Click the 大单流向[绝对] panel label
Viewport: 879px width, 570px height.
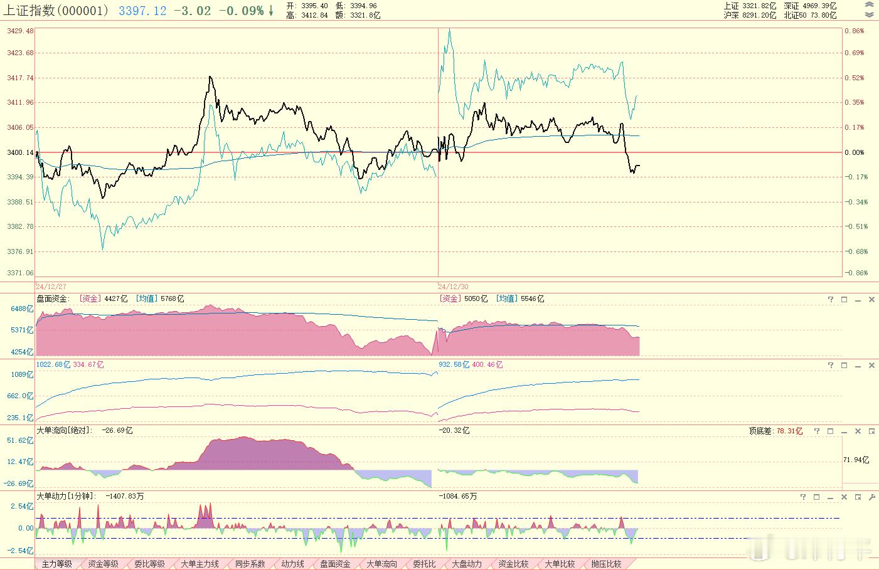tap(65, 431)
